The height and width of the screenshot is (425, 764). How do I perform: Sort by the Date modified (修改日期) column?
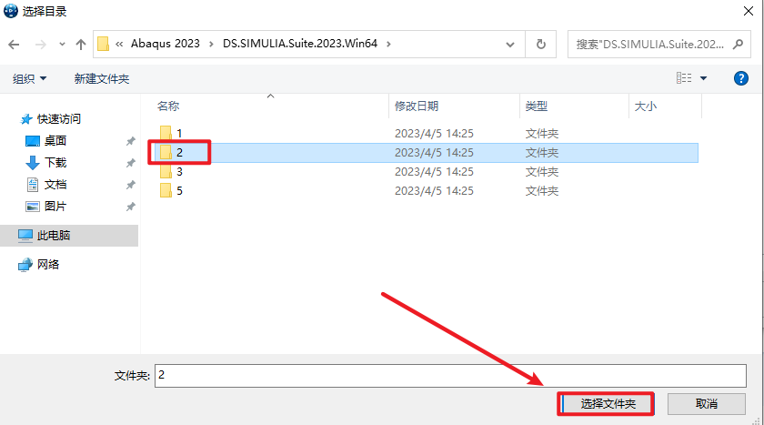tap(417, 106)
